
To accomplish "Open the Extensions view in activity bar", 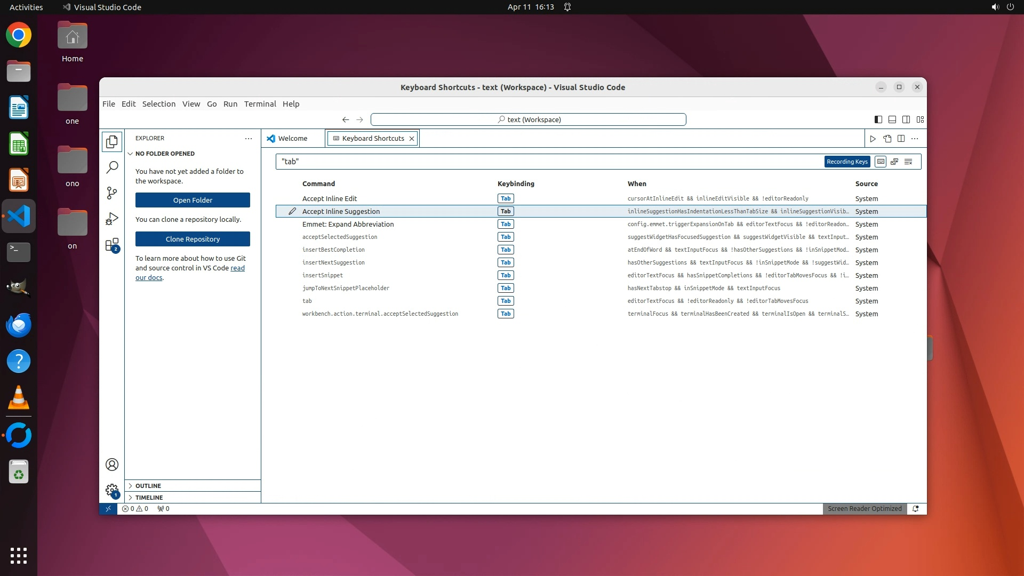I will 112,245.
